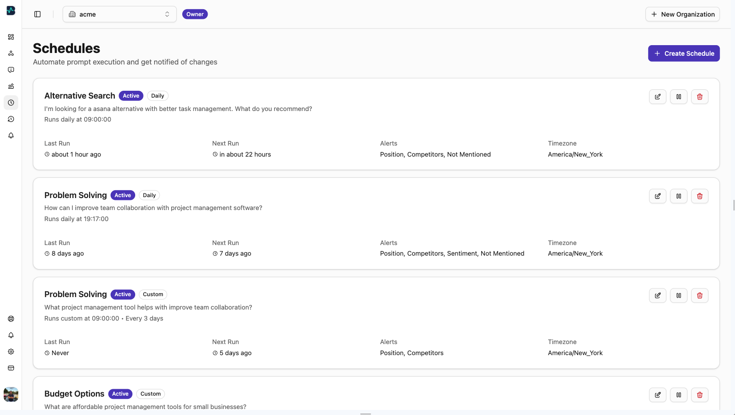The height and width of the screenshot is (415, 735).
Task: Click the Schedules page heading
Action: point(66,48)
